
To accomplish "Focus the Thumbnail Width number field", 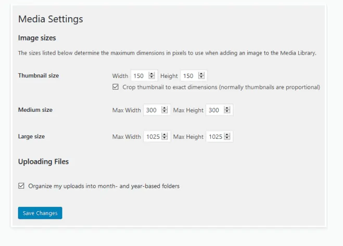I will click(139, 76).
